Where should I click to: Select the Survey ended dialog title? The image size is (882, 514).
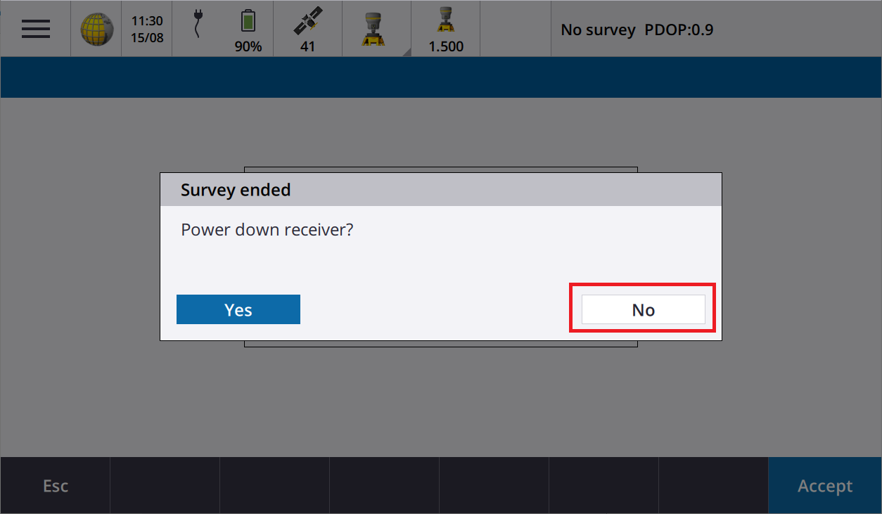(236, 190)
